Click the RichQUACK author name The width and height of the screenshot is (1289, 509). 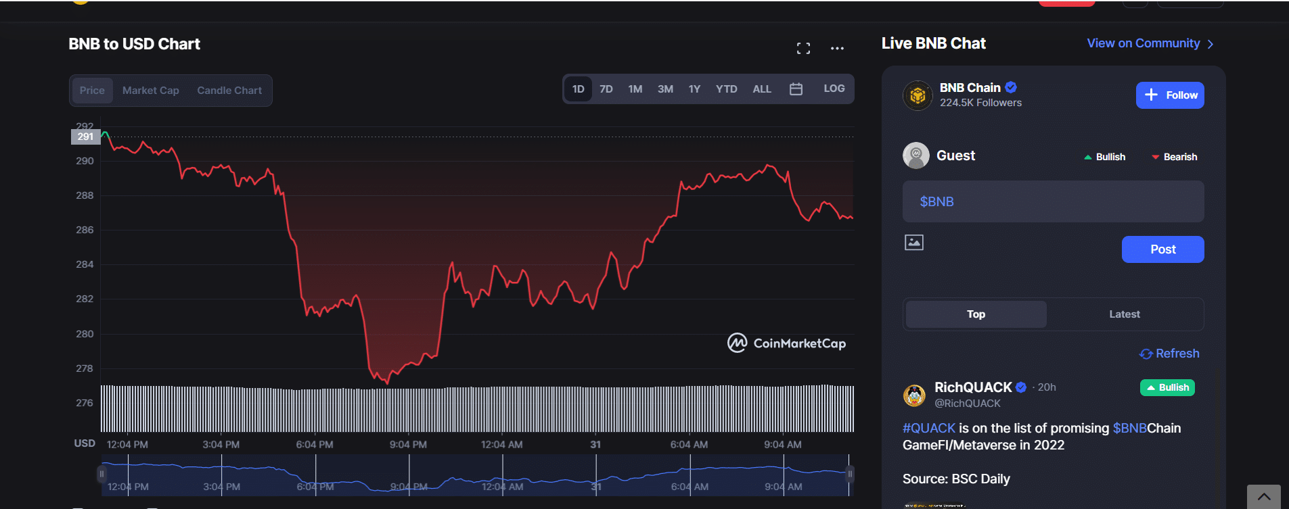tap(973, 387)
